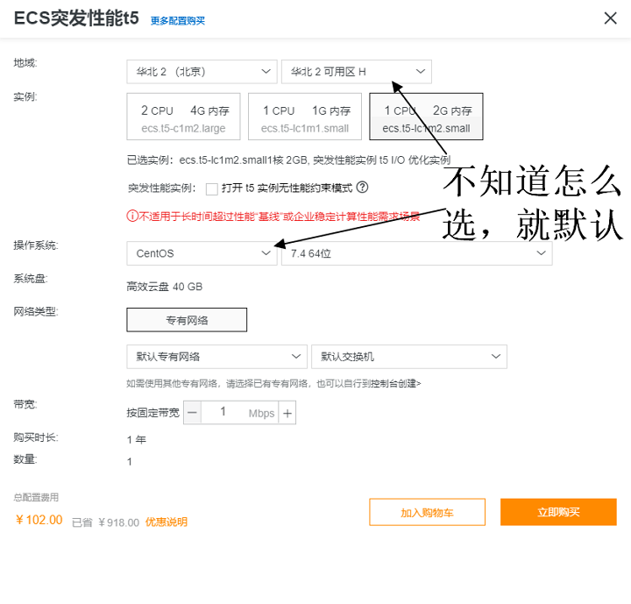
Task: Click the ¥102.00 total price text
Action: click(x=39, y=520)
